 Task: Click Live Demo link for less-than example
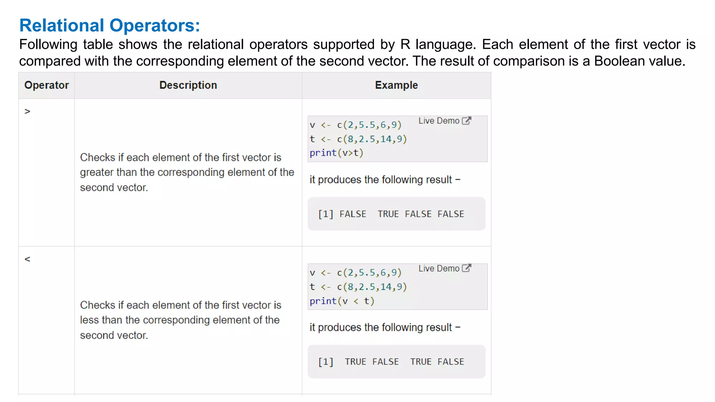pyautogui.click(x=439, y=268)
